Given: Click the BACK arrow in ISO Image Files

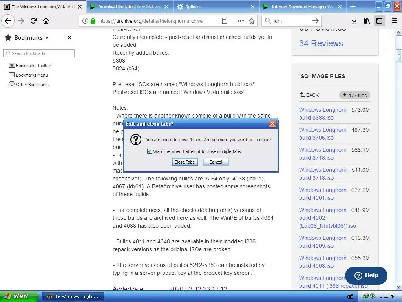Looking at the screenshot, I should pos(302,95).
